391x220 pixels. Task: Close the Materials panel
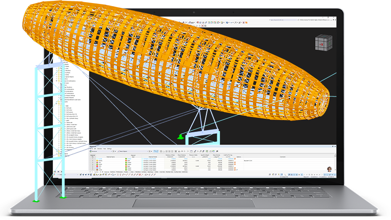coord(335,146)
